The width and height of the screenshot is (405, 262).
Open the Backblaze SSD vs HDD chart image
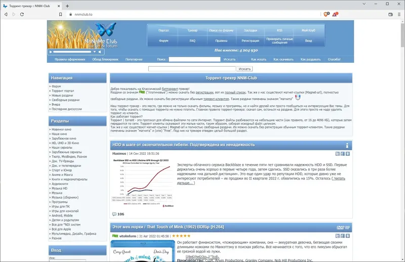tap(142, 183)
